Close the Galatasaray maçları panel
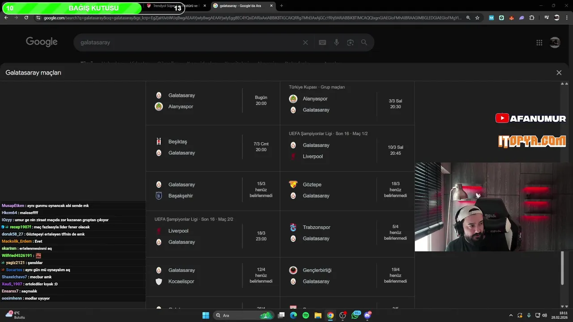573x322 pixels. pos(559,72)
